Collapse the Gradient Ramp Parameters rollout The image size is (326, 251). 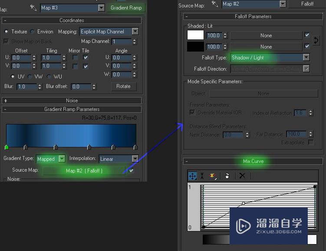coord(72,109)
